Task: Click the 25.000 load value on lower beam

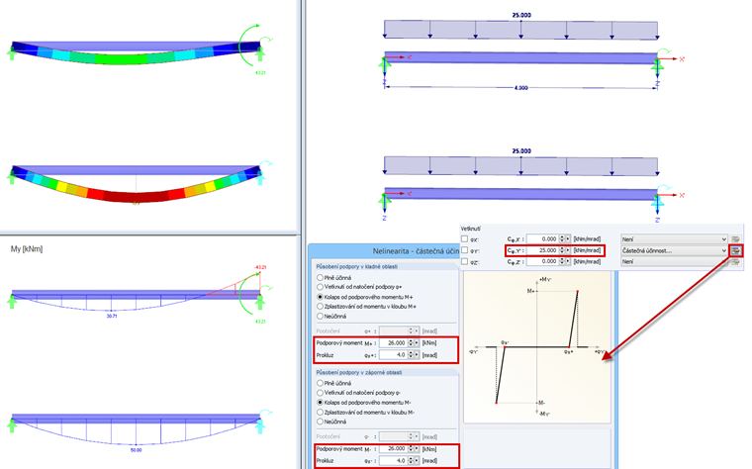Action: [521, 151]
